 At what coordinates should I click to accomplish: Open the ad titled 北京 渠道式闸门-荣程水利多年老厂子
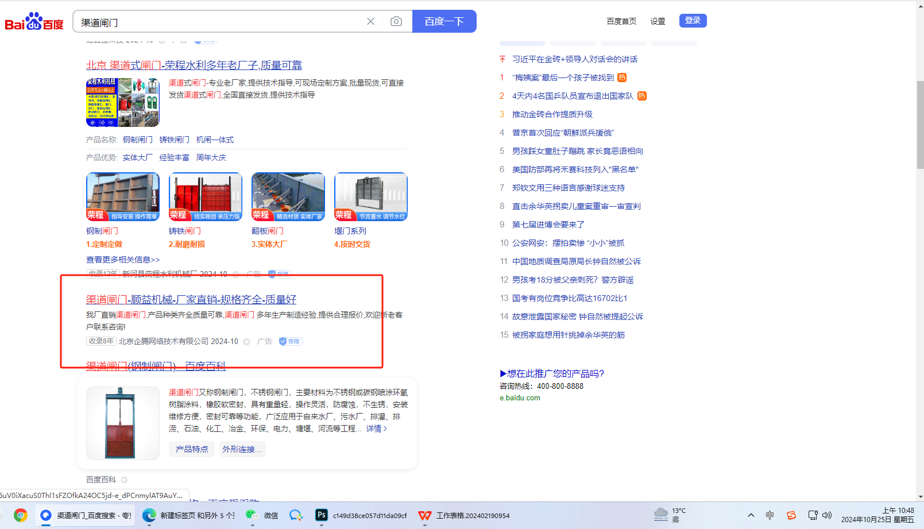[x=194, y=65]
